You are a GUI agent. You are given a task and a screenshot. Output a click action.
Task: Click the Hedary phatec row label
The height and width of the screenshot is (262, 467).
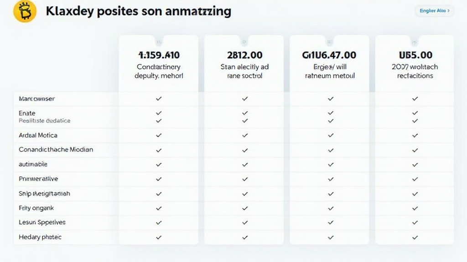tap(40, 237)
